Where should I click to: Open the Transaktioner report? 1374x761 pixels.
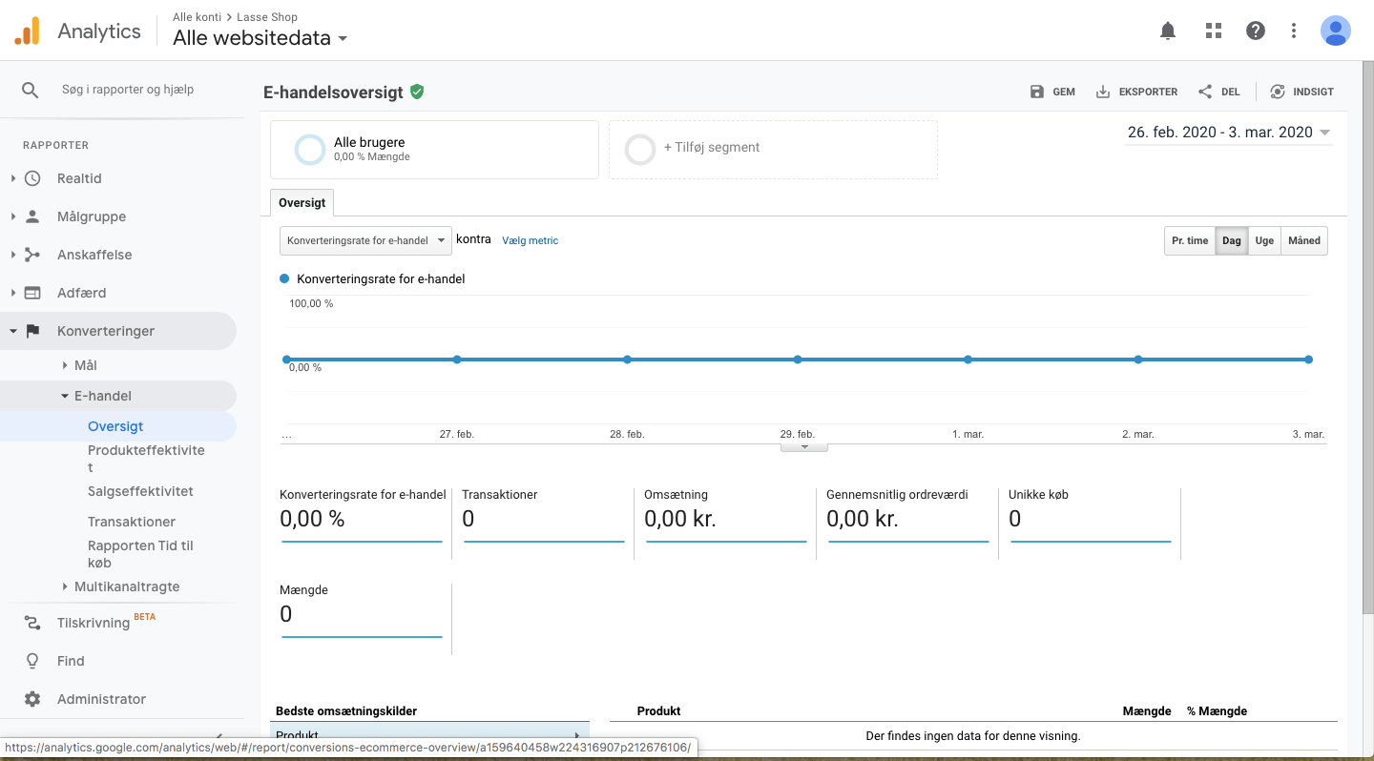click(132, 522)
